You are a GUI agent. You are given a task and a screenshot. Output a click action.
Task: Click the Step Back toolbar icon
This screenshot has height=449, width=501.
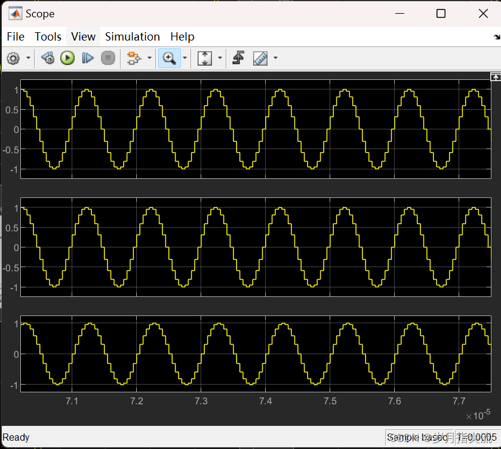[x=48, y=58]
